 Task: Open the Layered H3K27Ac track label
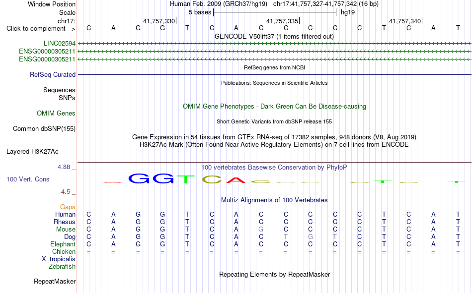tap(32, 152)
